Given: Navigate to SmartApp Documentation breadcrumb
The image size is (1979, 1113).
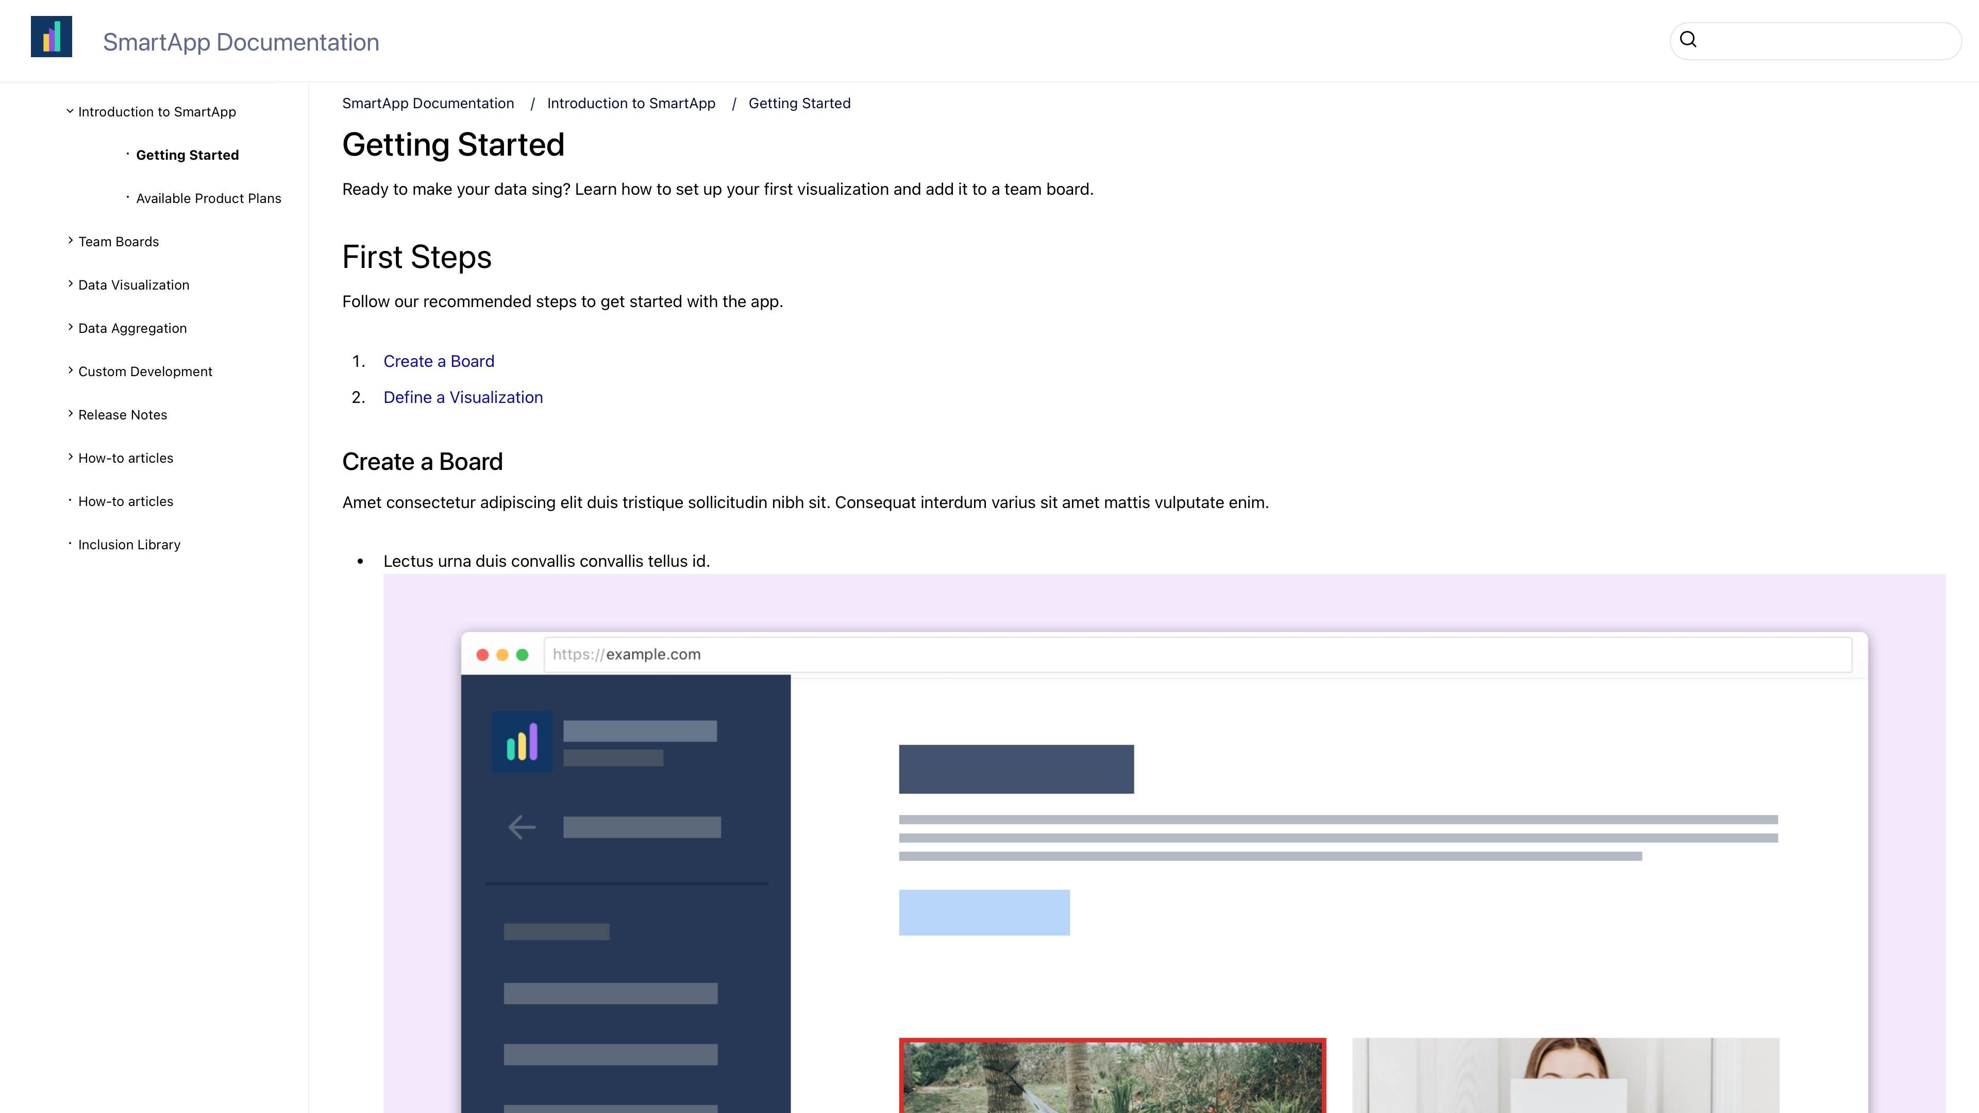Looking at the screenshot, I should [428, 103].
